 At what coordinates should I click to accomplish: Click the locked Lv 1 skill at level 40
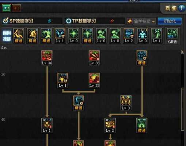click(x=47, y=126)
